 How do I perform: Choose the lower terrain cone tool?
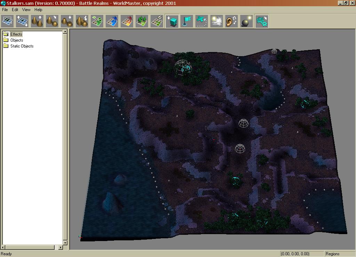click(x=67, y=21)
